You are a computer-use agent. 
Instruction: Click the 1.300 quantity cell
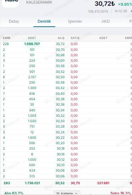click(32, 88)
